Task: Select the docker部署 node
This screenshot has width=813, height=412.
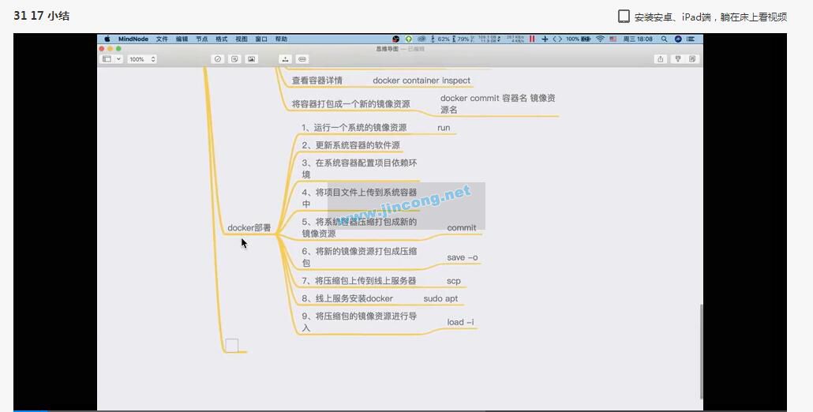Action: (249, 227)
